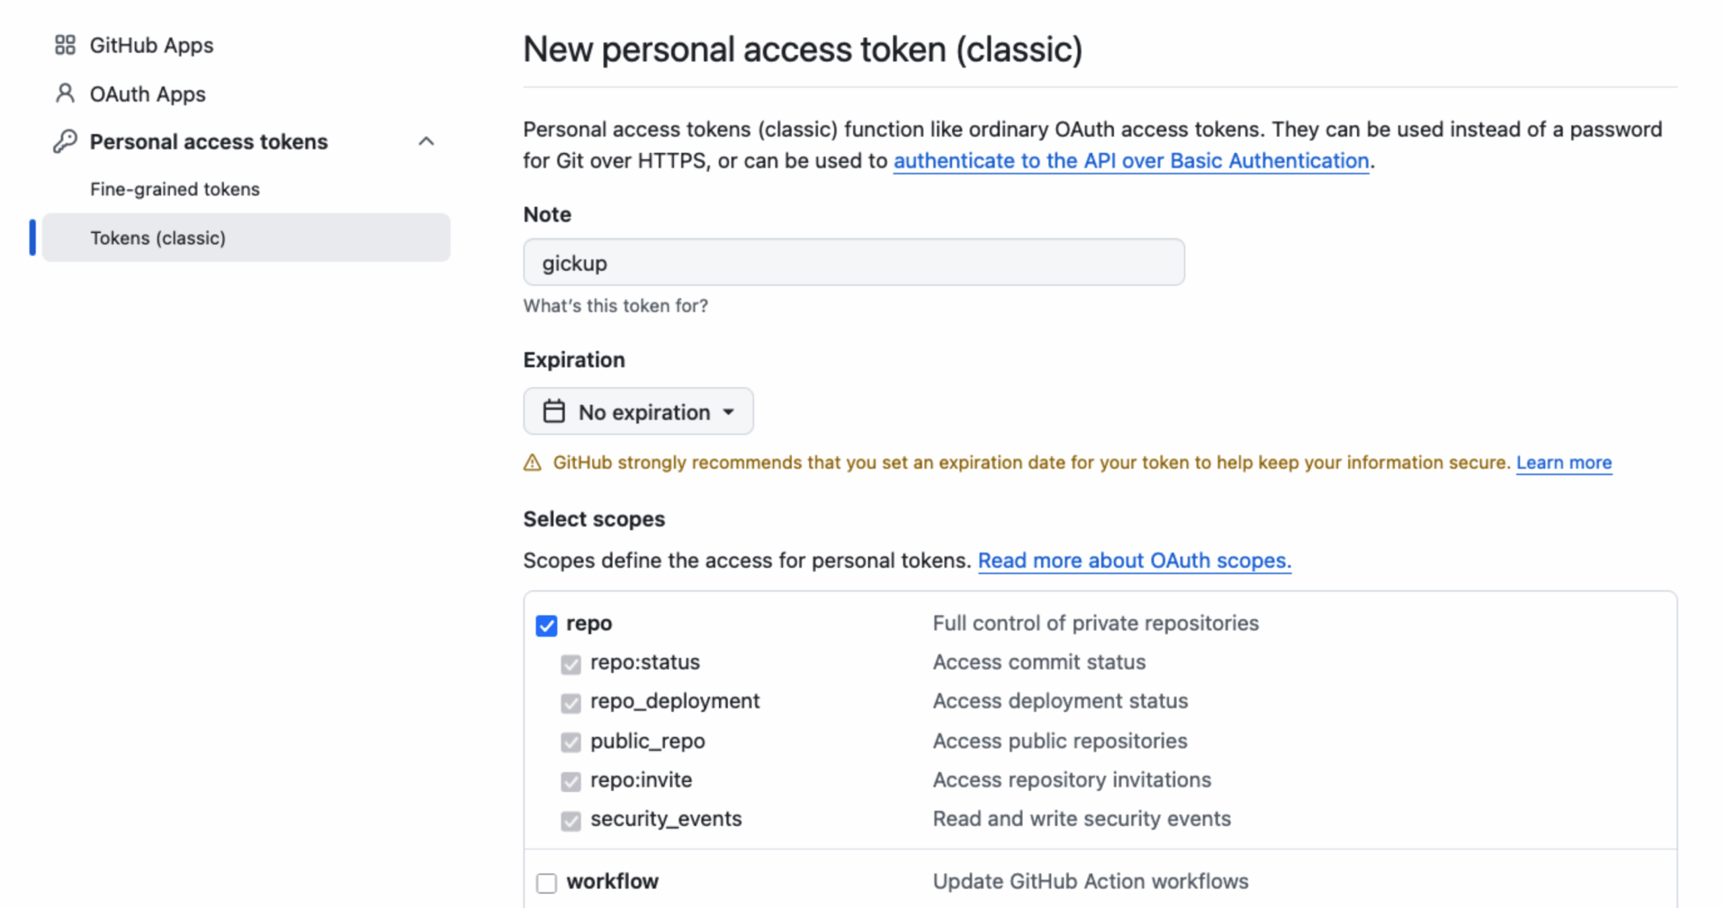This screenshot has height=908, width=1725.
Task: Click the Note text field containing gickup
Action: pyautogui.click(x=853, y=263)
